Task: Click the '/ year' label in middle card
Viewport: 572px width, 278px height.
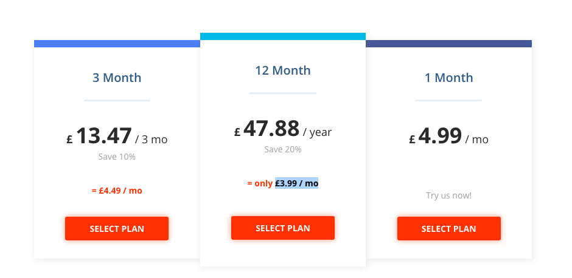Action: (x=318, y=132)
